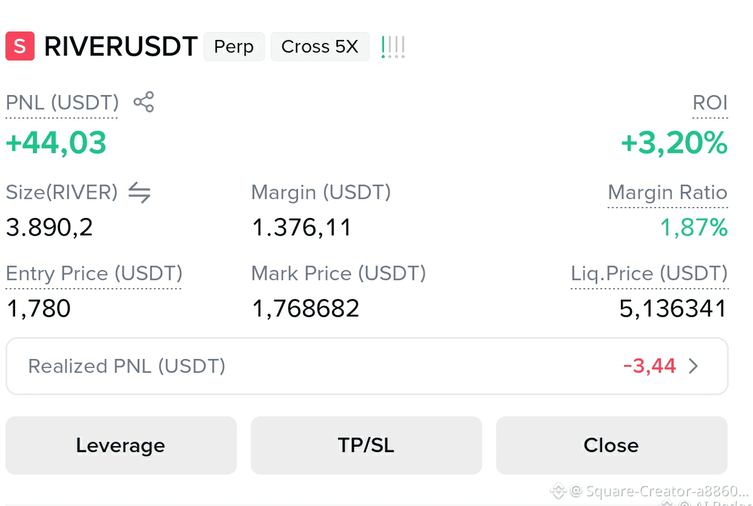The image size is (753, 506).
Task: Tap the Liq.Price (USDT) label
Action: click(x=649, y=274)
